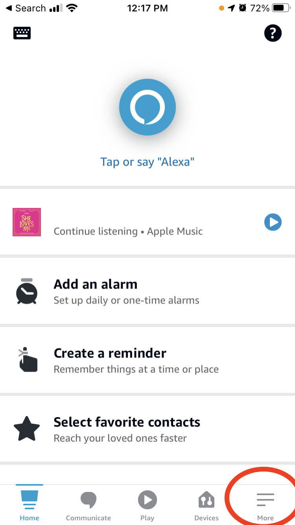The width and height of the screenshot is (295, 525).
Task: Tap Continue listening Apple Music text
Action: [128, 231]
